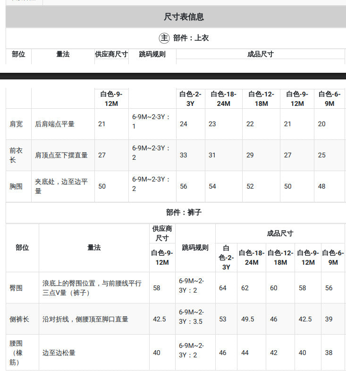The height and width of the screenshot is (372, 346).
Task: Click the 白色-6-9M header in 裤子 table
Action: pyautogui.click(x=333, y=258)
